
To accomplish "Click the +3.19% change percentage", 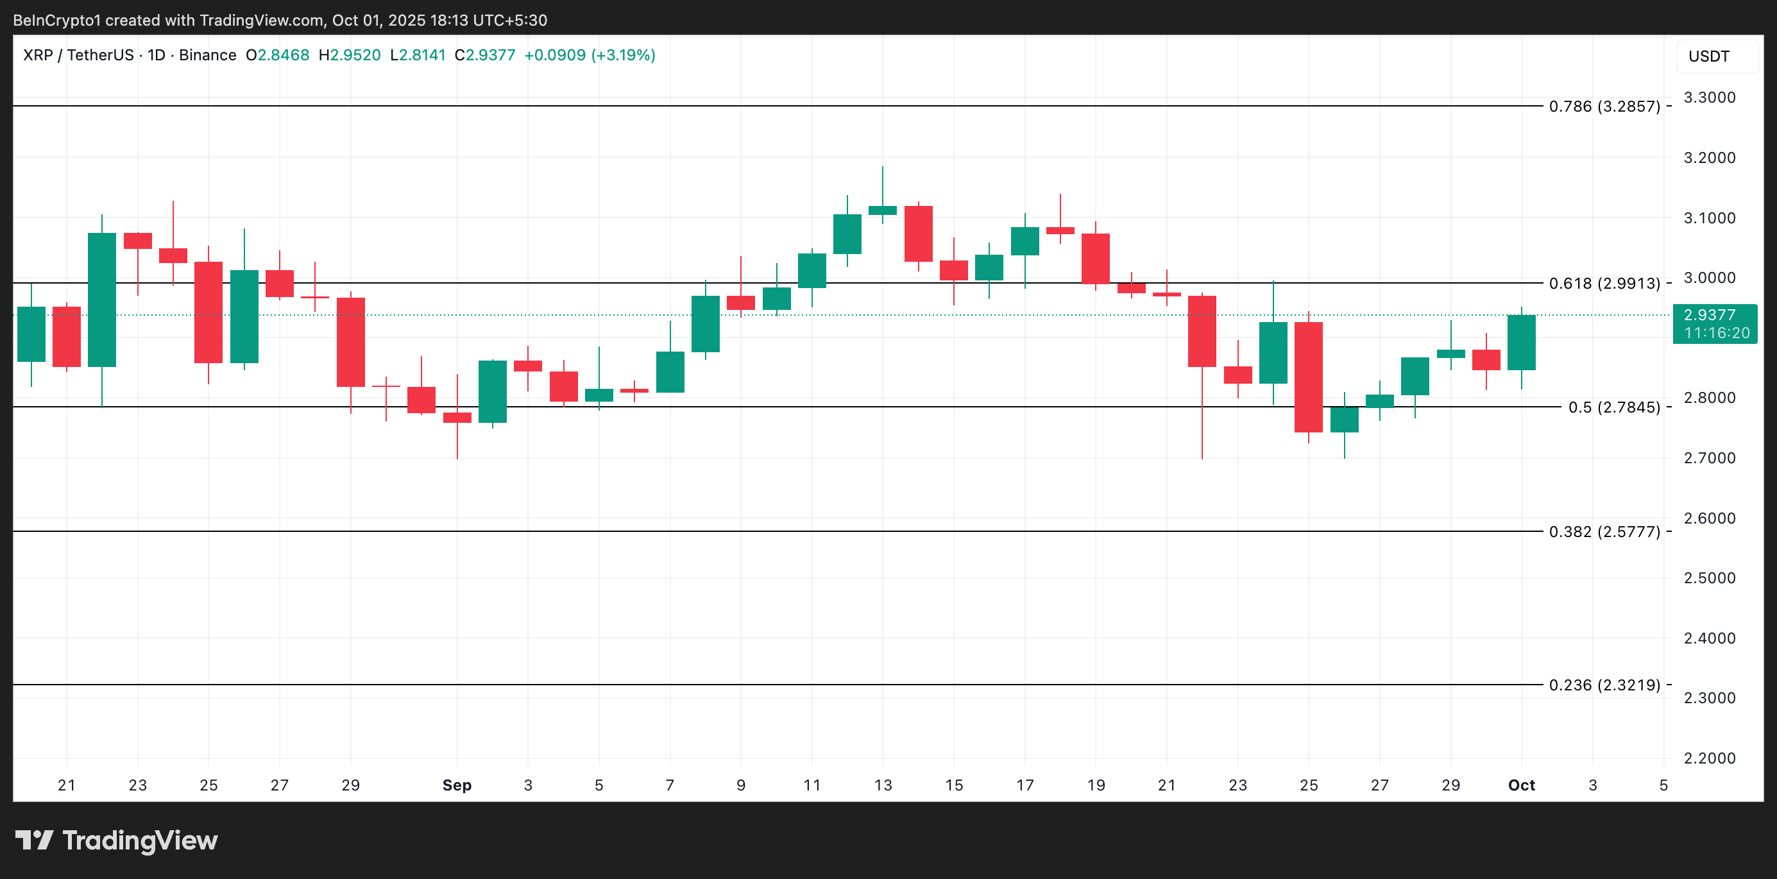I will (623, 55).
